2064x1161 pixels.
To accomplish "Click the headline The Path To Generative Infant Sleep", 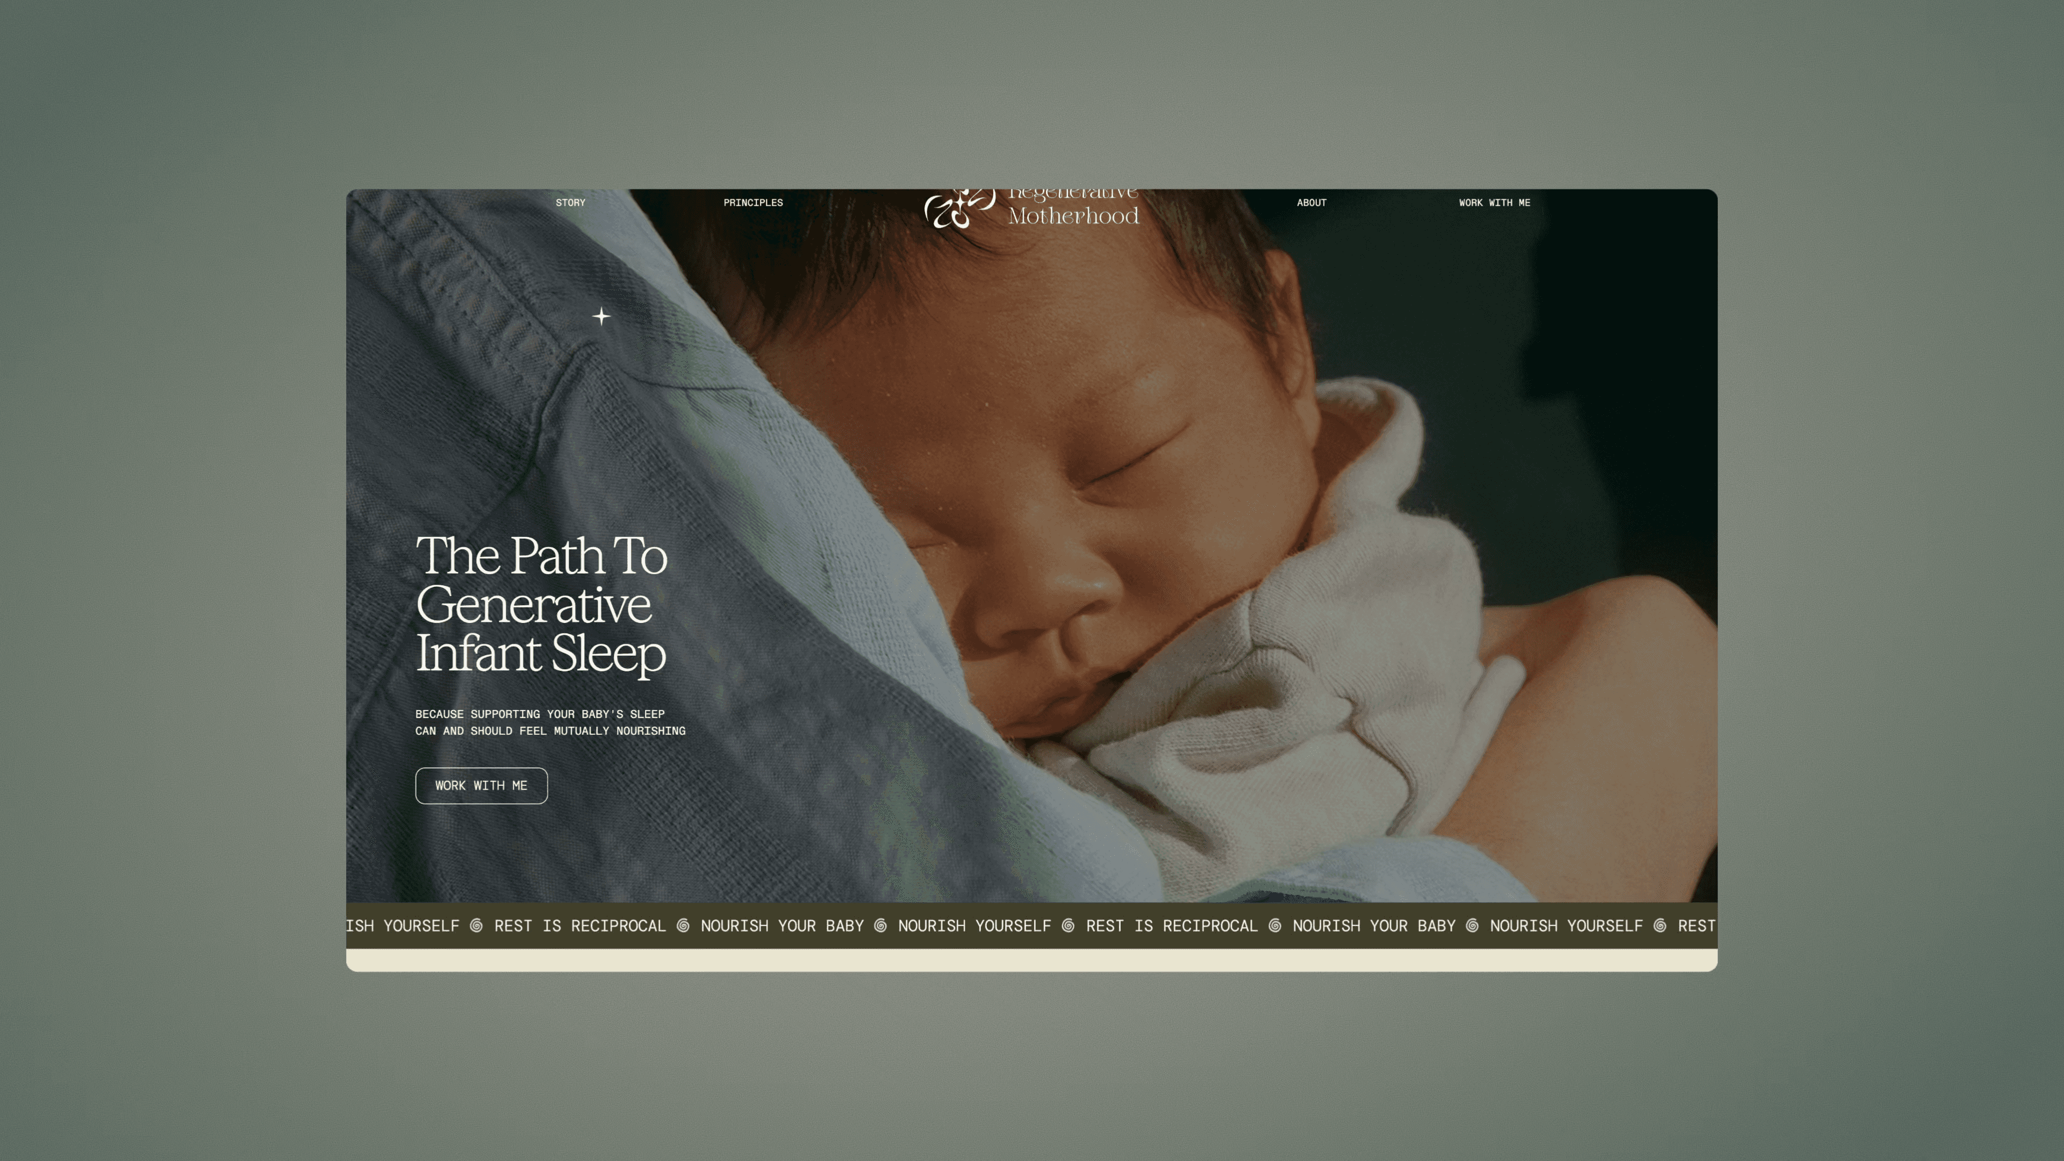I will (x=542, y=604).
